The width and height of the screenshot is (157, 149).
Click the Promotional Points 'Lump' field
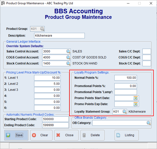pyautogui.click(x=125, y=92)
